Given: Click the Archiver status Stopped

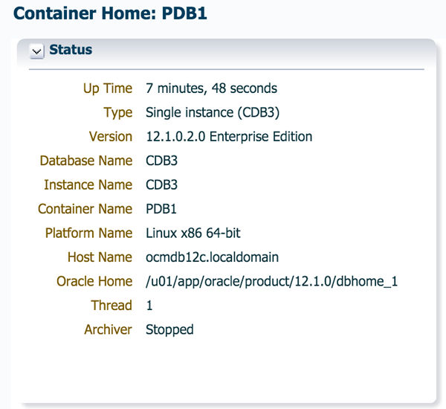Looking at the screenshot, I should point(169,329).
